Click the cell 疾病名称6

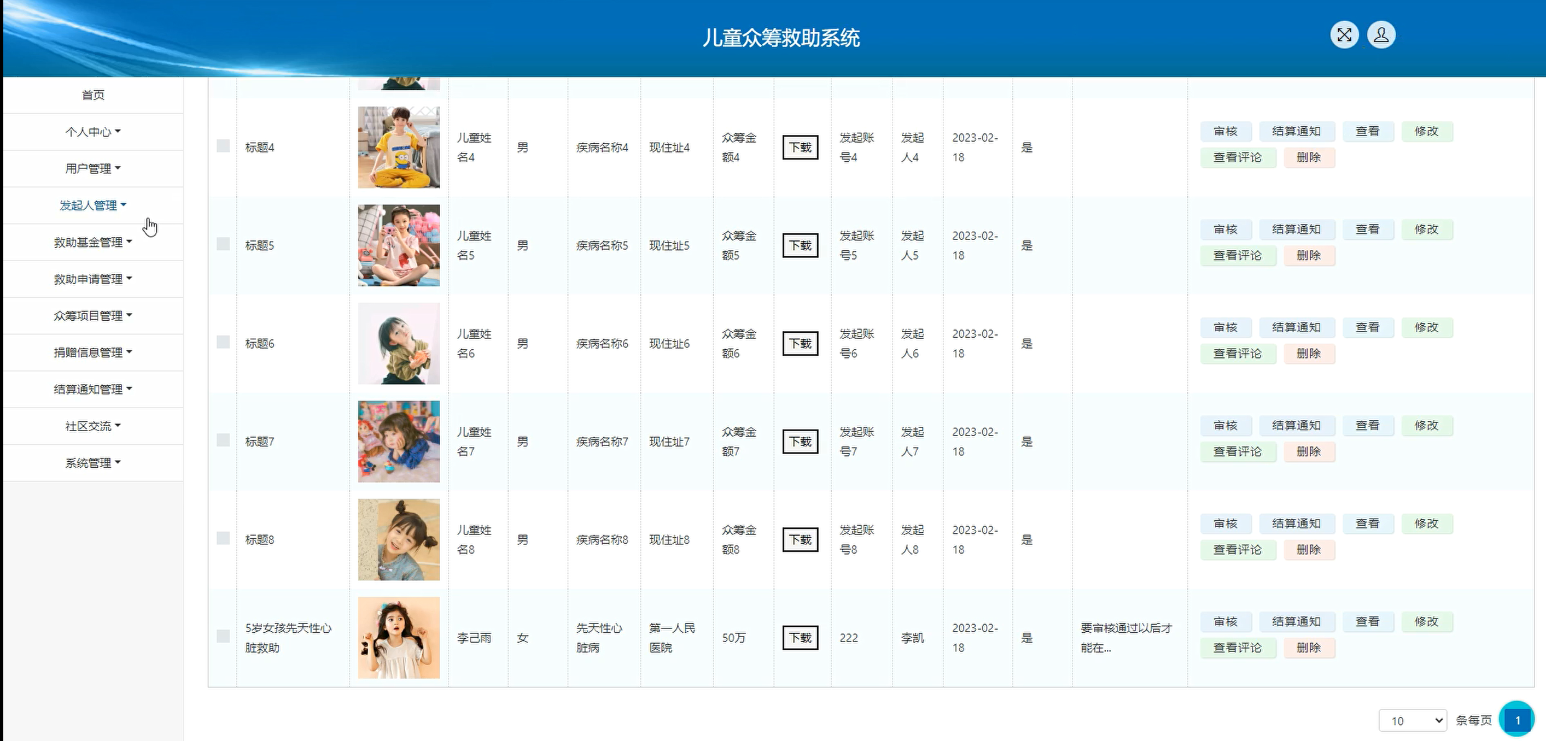pyautogui.click(x=602, y=344)
